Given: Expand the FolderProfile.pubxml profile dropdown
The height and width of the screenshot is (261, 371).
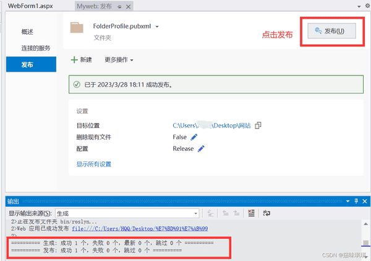Looking at the screenshot, I should (157, 27).
